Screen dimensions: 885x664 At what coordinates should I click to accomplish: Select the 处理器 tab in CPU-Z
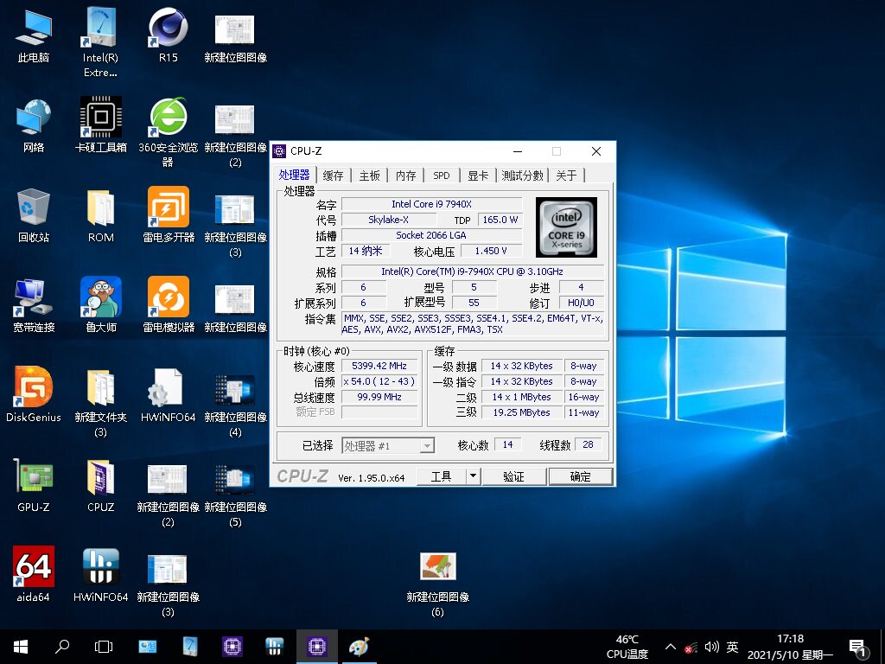294,175
